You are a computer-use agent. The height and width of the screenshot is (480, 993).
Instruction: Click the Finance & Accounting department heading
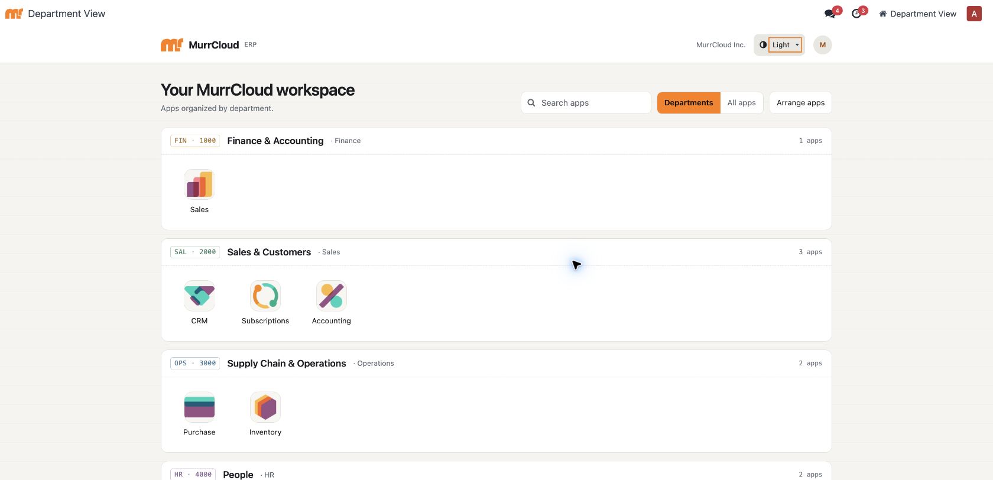275,141
